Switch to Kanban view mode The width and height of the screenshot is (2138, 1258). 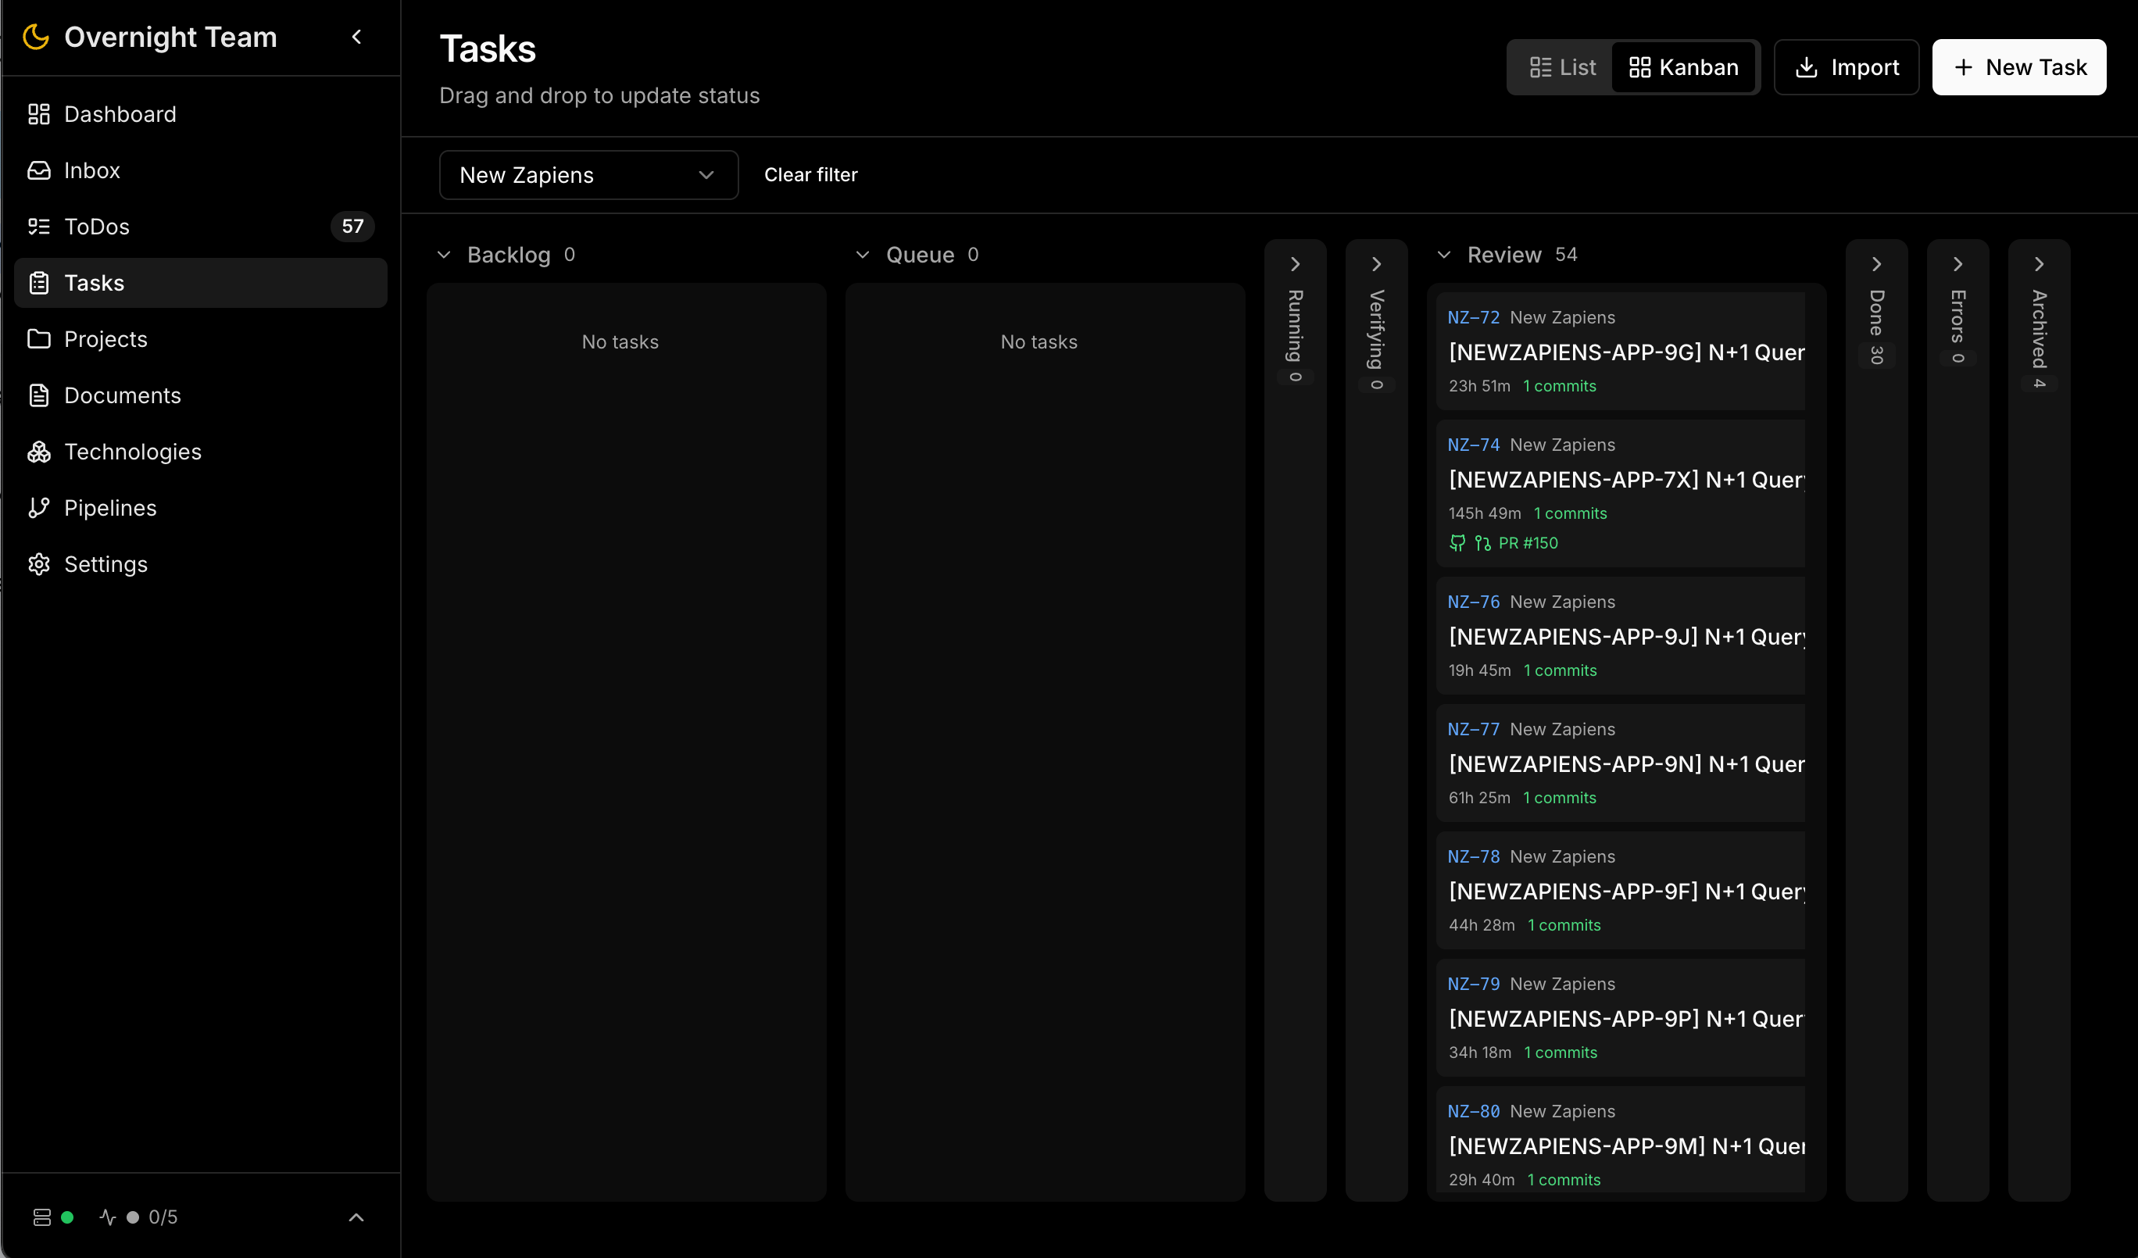click(x=1684, y=67)
